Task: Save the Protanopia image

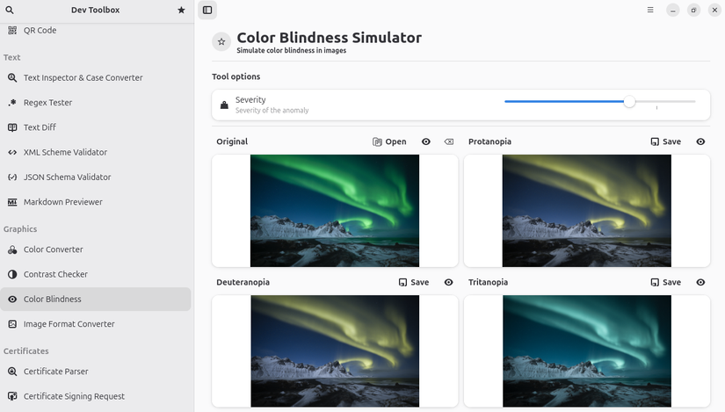Action: pyautogui.click(x=666, y=141)
